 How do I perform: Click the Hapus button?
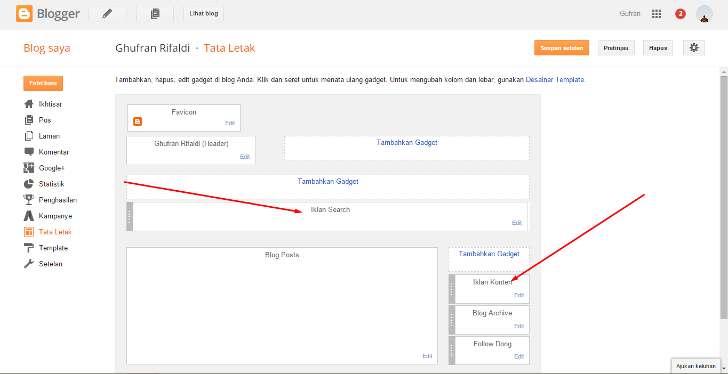658,47
